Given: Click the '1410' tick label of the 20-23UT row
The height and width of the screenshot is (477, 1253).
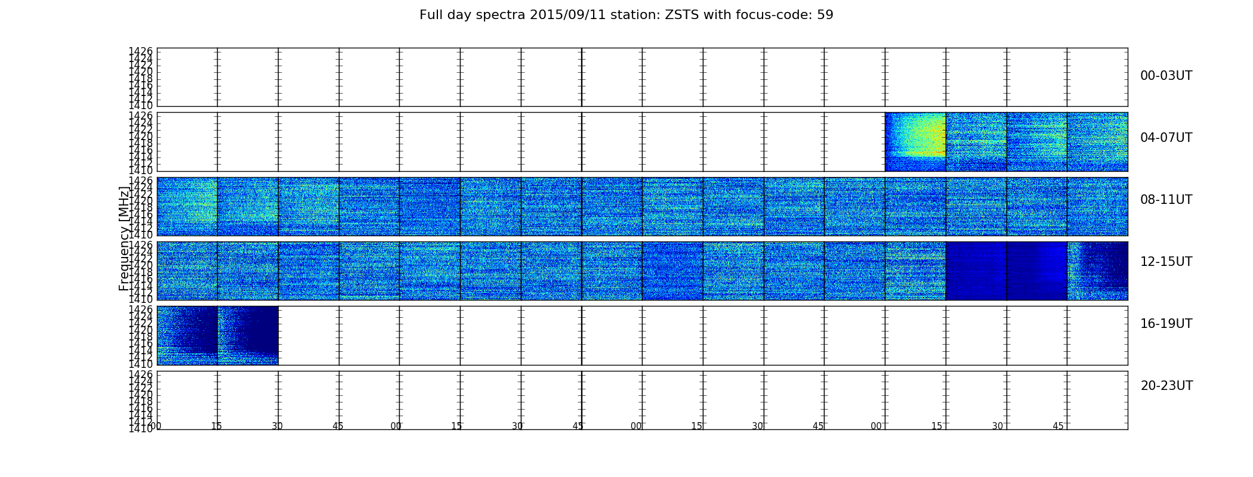Looking at the screenshot, I should click(x=141, y=428).
